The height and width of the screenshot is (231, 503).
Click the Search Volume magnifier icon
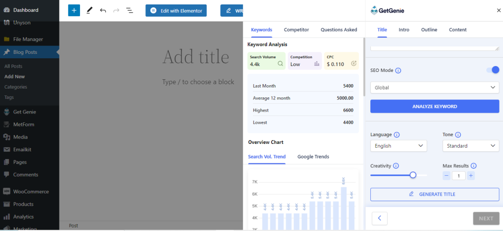(x=280, y=64)
